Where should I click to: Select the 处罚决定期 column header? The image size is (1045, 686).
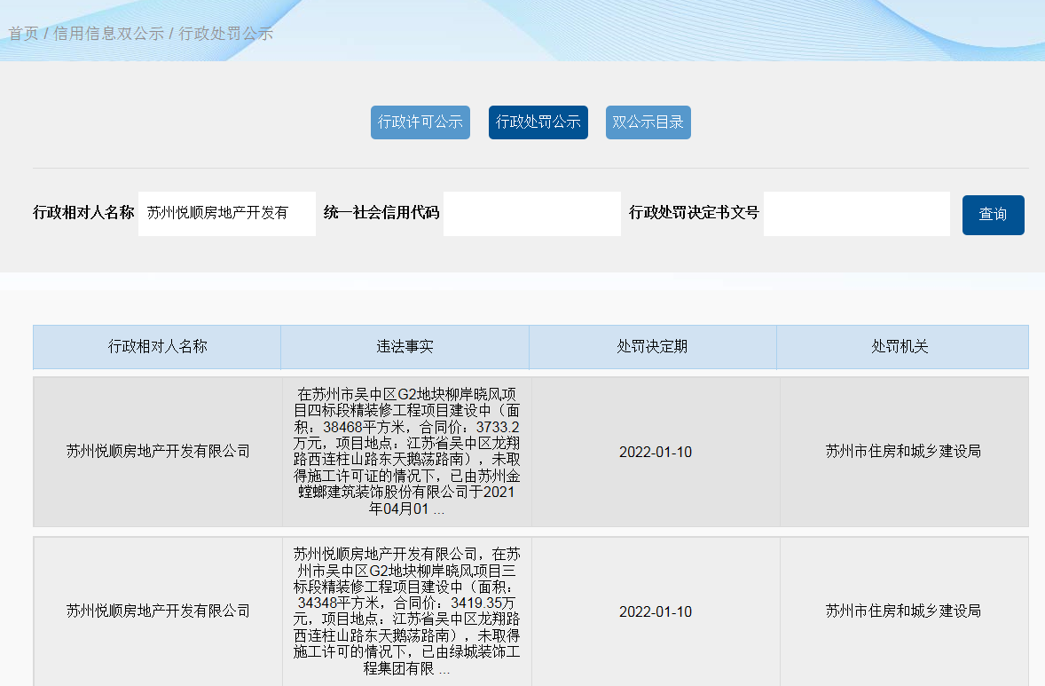[652, 347]
